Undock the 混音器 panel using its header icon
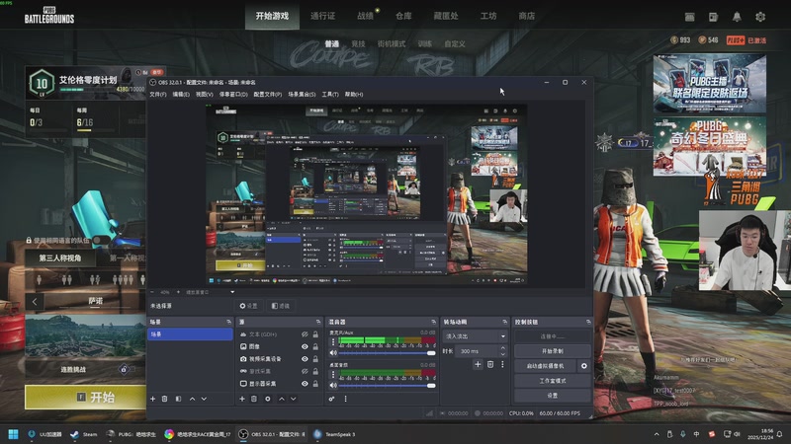Screen dimensions: 791x444 (x=434, y=322)
